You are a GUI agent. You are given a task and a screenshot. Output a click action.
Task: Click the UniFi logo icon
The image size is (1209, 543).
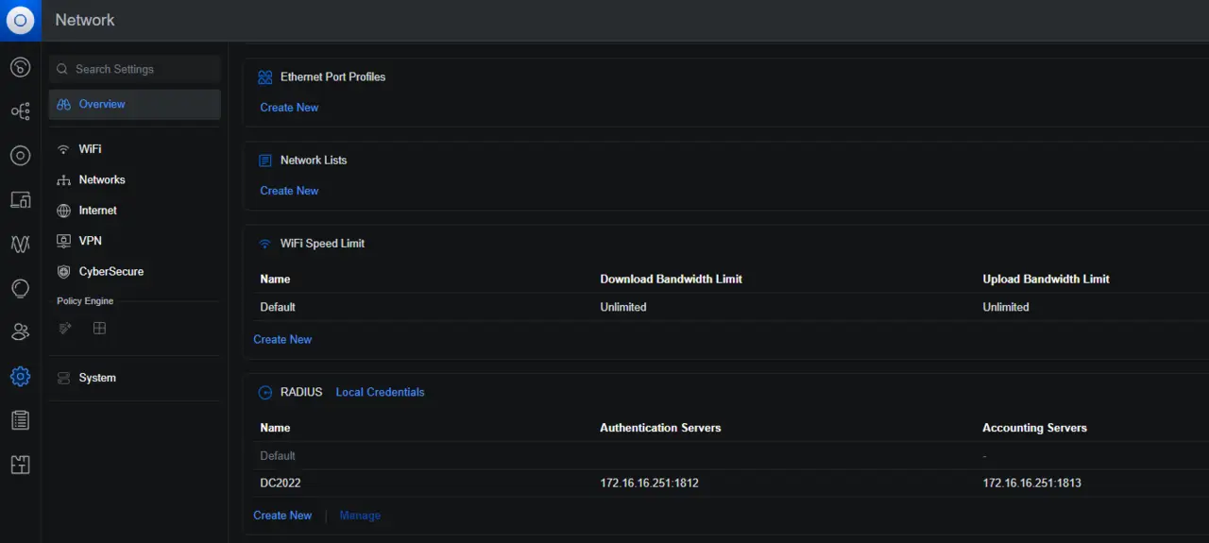(x=20, y=20)
